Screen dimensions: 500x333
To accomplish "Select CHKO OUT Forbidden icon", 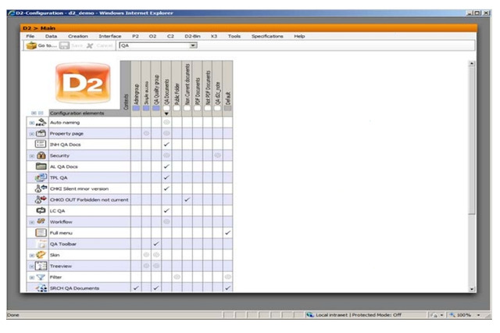I will (41, 199).
